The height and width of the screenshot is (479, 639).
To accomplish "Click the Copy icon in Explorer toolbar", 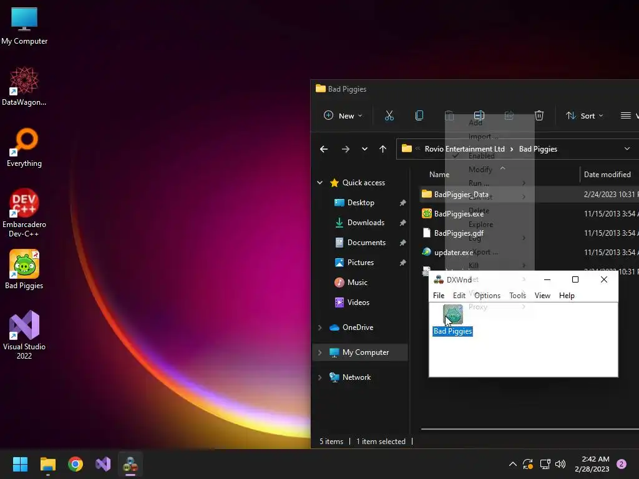I will [419, 115].
